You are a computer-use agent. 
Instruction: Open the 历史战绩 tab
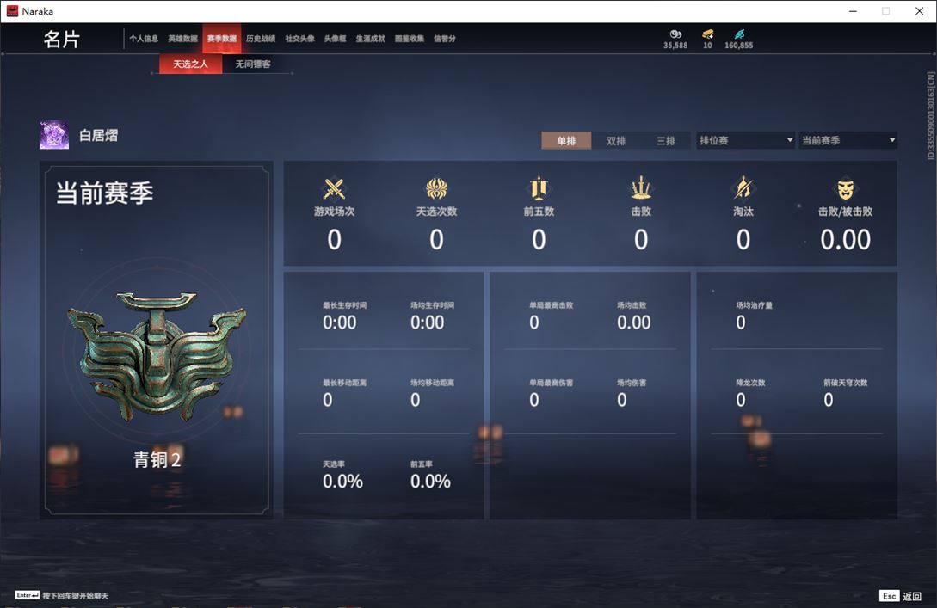tap(261, 39)
